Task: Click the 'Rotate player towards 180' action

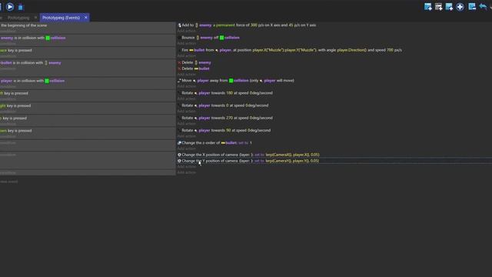Action: [225, 93]
